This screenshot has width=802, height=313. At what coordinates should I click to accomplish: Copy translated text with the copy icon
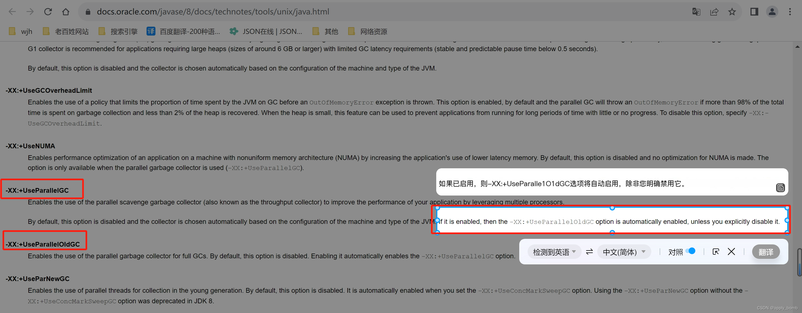pyautogui.click(x=780, y=187)
